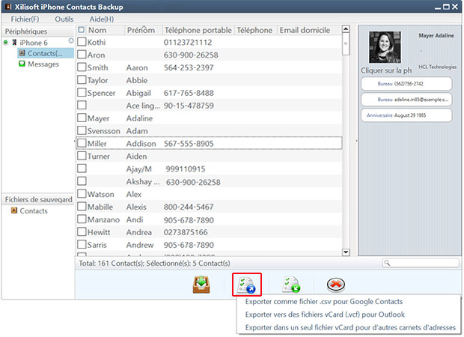Tick the Watson Alex checkbox

coord(82,194)
